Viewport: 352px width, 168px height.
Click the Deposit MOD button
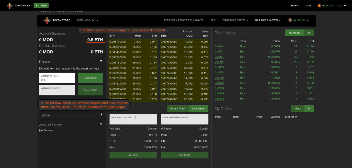[x=90, y=90]
